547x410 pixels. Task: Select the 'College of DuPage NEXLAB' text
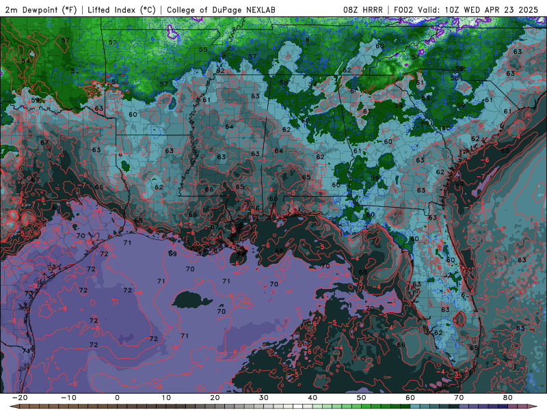click(221, 10)
